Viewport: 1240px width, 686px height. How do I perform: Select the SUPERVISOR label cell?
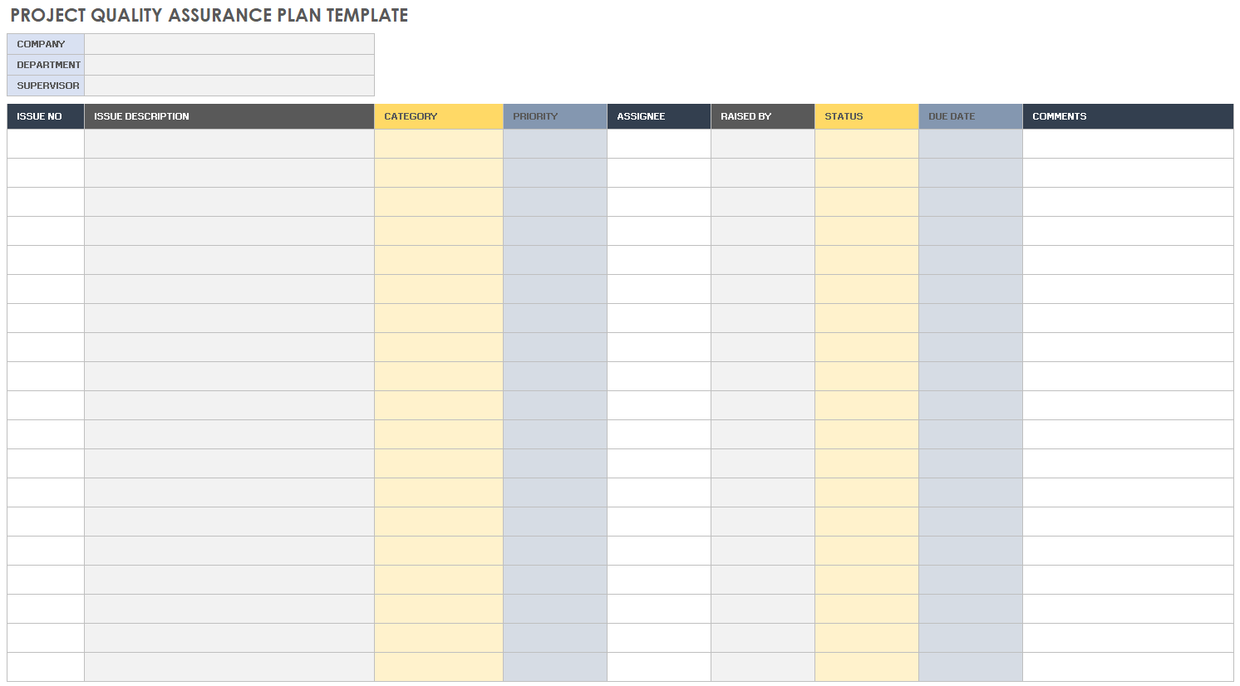point(46,86)
